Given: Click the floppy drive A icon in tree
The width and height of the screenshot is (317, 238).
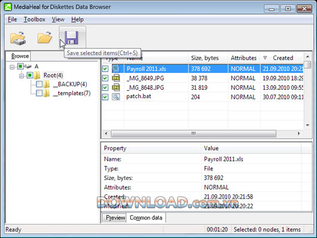Looking at the screenshot, I should coord(28,66).
